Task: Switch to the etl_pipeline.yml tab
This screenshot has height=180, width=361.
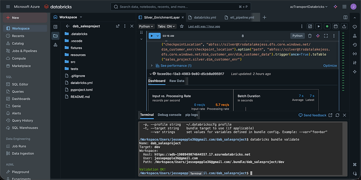Action: click(239, 17)
